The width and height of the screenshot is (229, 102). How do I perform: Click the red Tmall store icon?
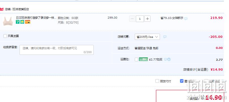point(2,9)
